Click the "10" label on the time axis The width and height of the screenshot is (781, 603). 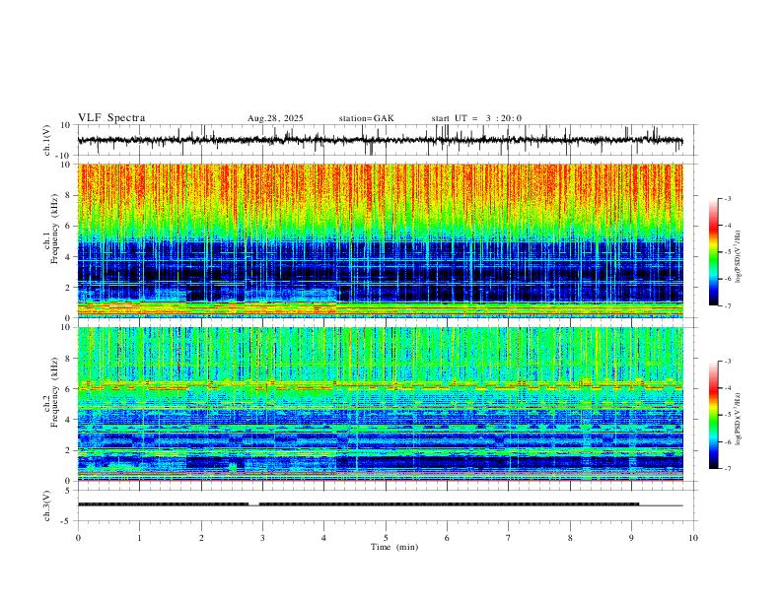693,538
